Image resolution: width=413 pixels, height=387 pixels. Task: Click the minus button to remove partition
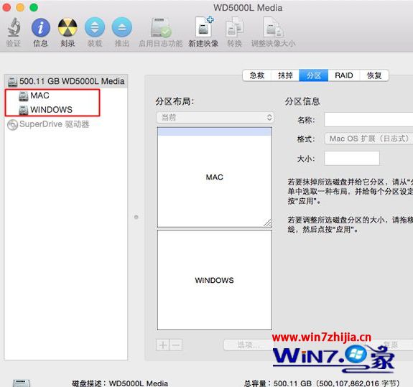pos(176,345)
